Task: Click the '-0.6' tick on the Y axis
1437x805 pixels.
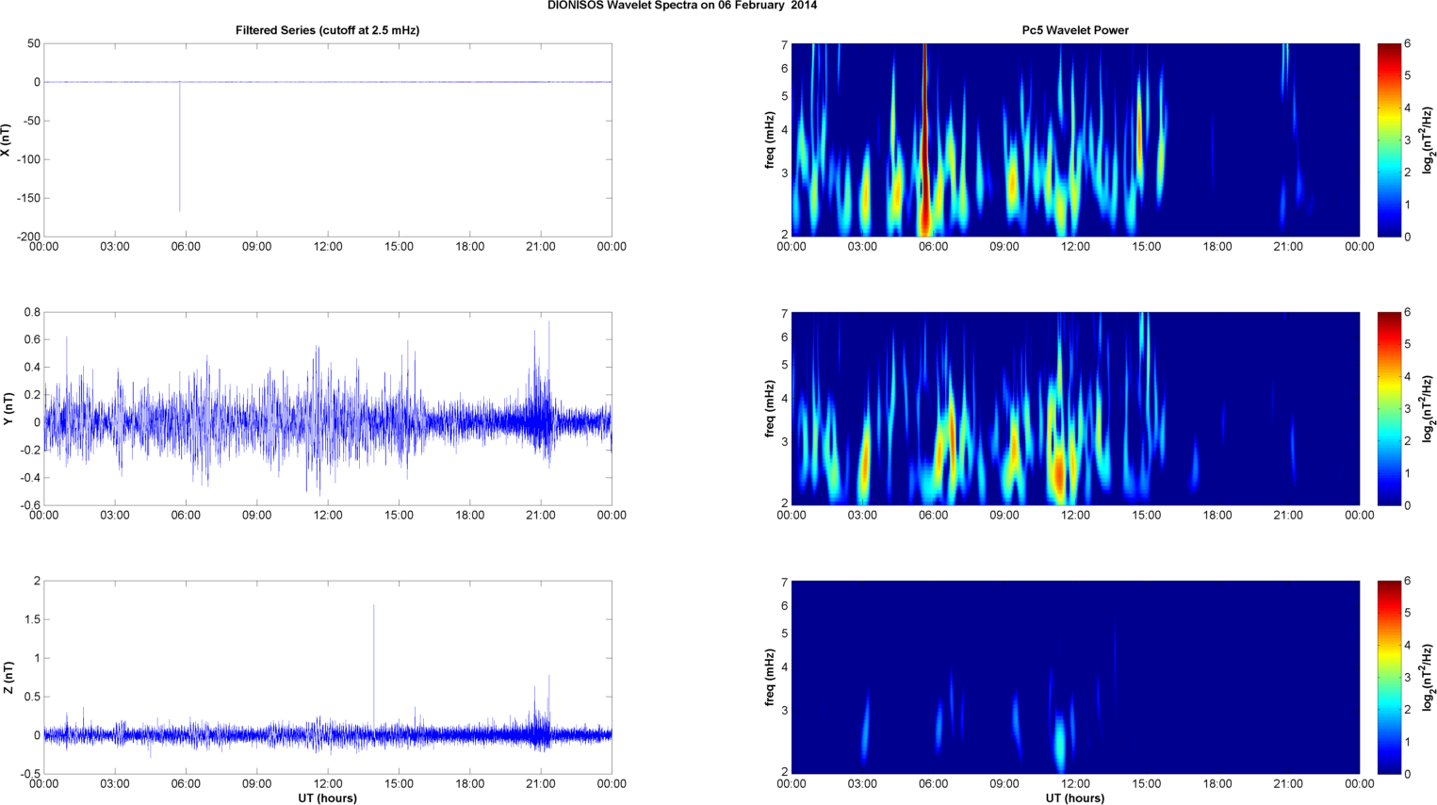Action: point(29,505)
